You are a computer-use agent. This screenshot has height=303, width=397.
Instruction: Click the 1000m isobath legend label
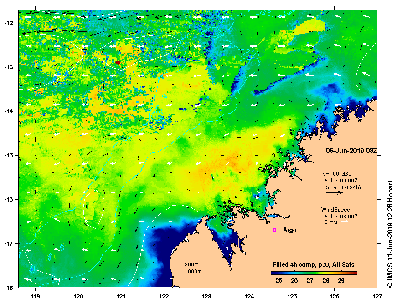click(193, 272)
